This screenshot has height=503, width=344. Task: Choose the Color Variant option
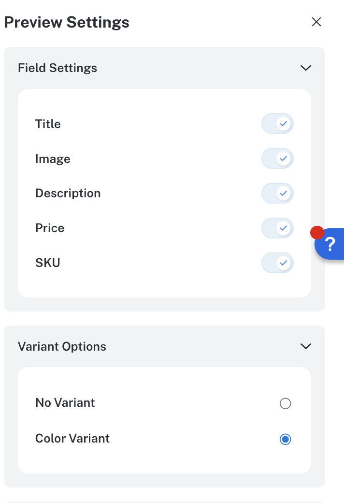[x=285, y=439]
